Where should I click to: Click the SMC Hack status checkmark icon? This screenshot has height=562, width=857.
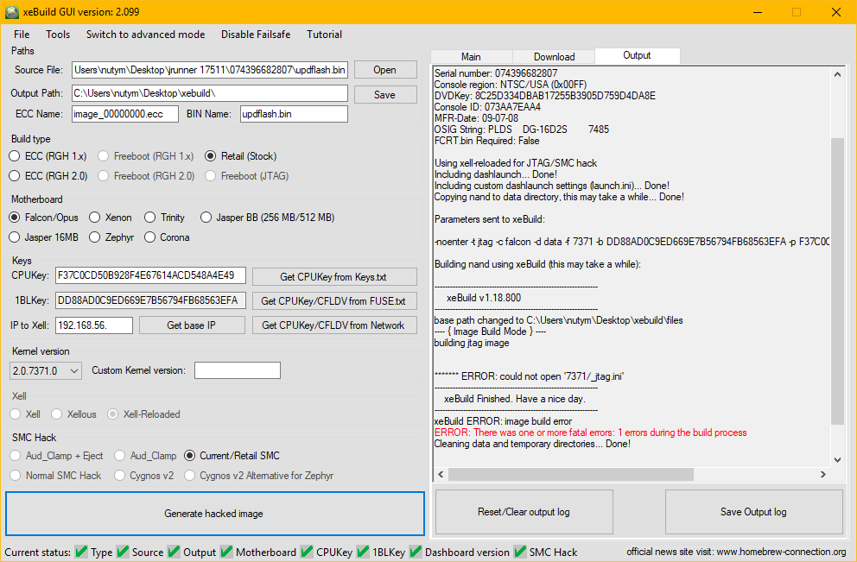(520, 552)
